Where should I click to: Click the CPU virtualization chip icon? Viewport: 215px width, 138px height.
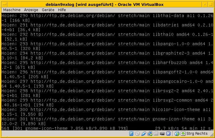pyautogui.click(x=168, y=134)
